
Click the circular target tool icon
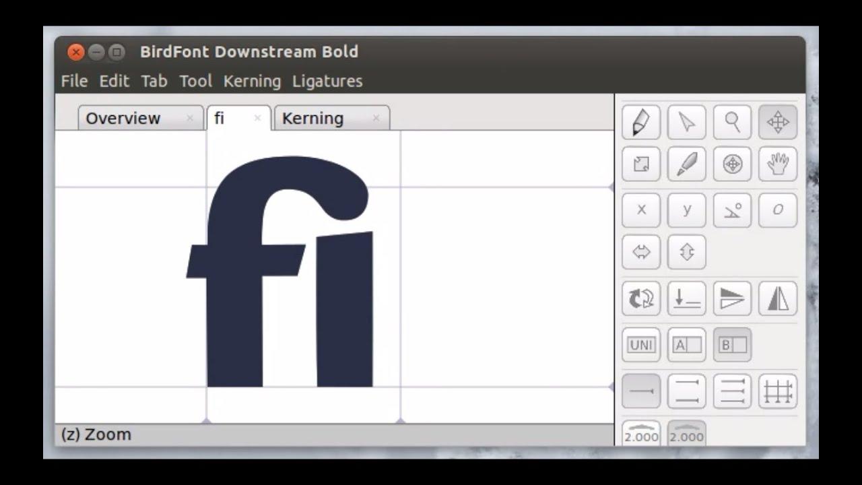pos(732,164)
